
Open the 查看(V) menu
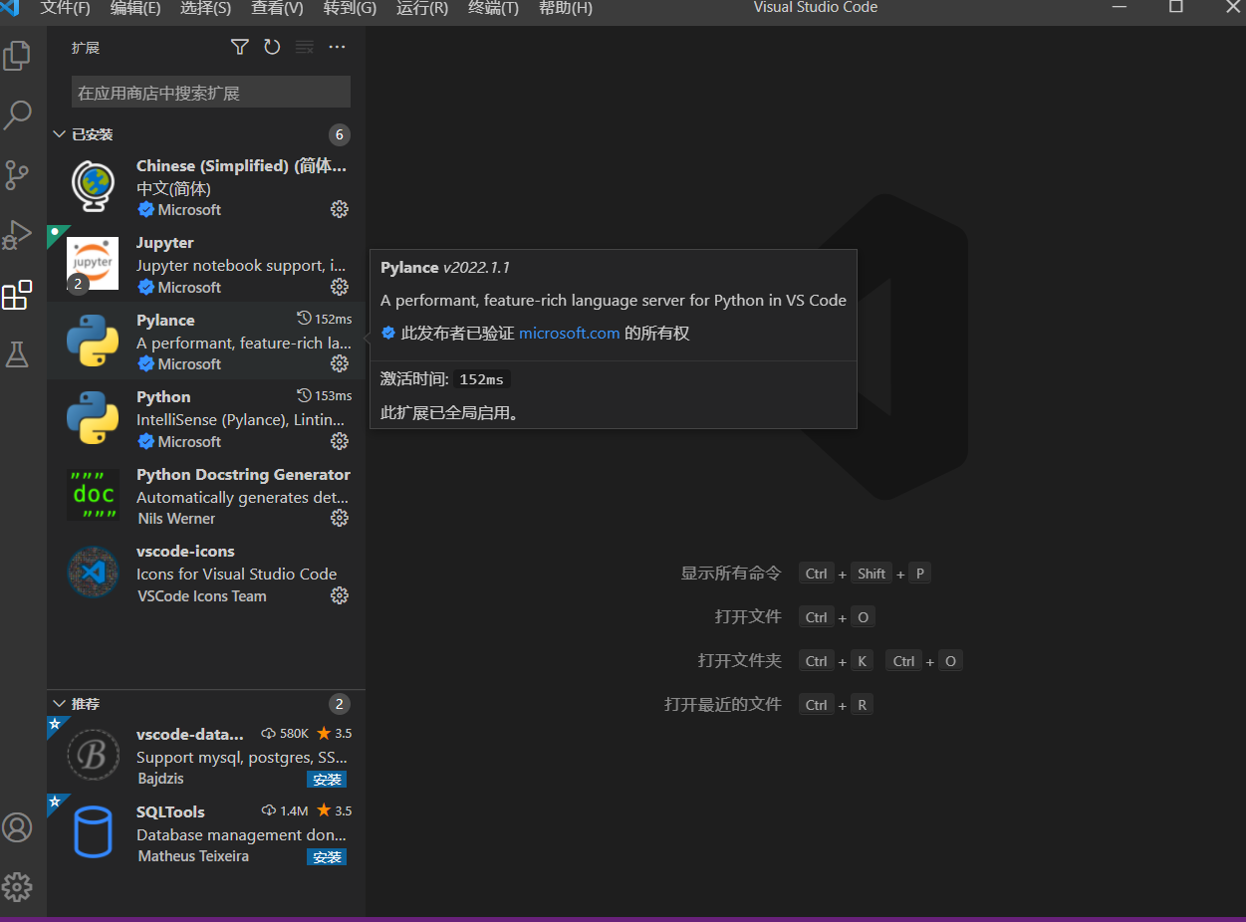pos(277,8)
